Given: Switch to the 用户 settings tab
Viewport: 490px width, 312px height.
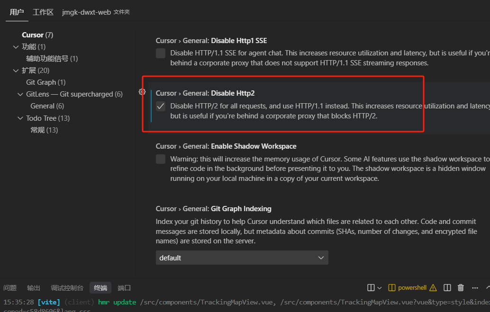Looking at the screenshot, I should pyautogui.click(x=17, y=12).
